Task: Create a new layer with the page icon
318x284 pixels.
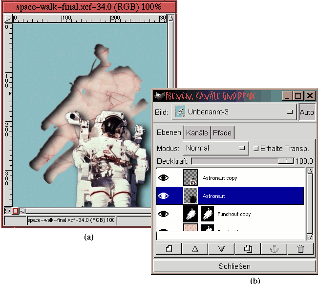Action: 169,249
